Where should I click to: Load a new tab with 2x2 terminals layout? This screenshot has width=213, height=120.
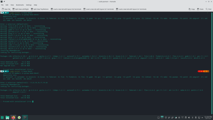pyautogui.click(x=66, y=9)
